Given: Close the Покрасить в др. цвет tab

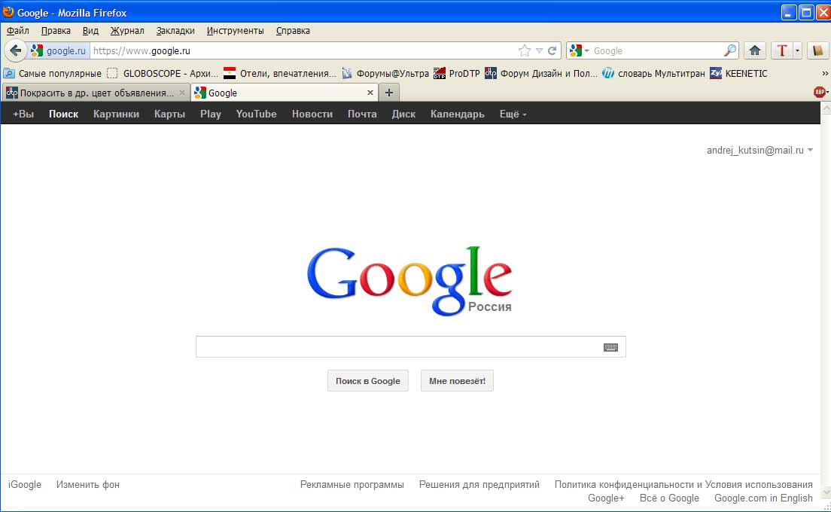Looking at the screenshot, I should point(182,93).
